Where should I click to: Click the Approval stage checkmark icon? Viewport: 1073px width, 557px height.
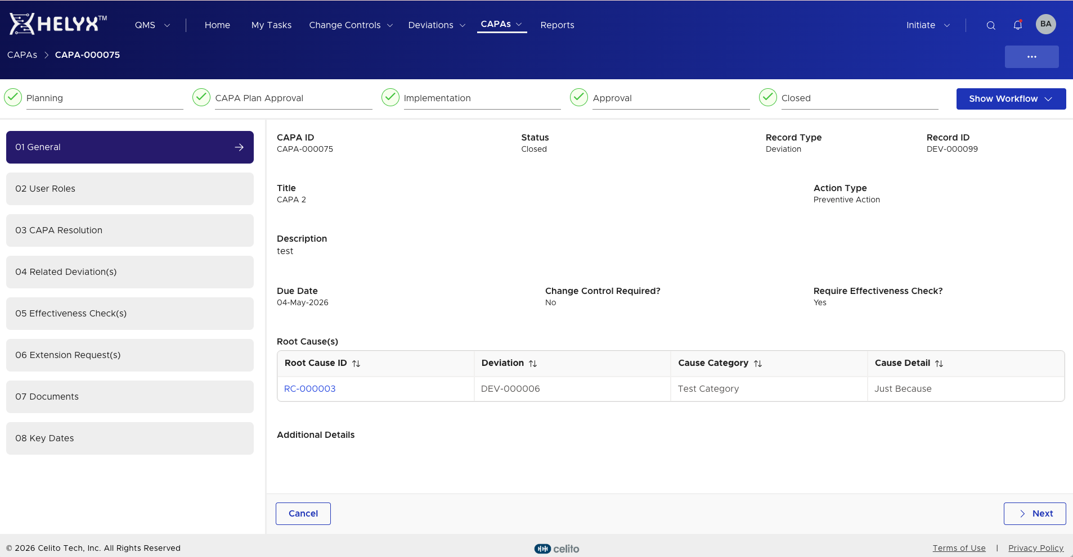coord(579,97)
